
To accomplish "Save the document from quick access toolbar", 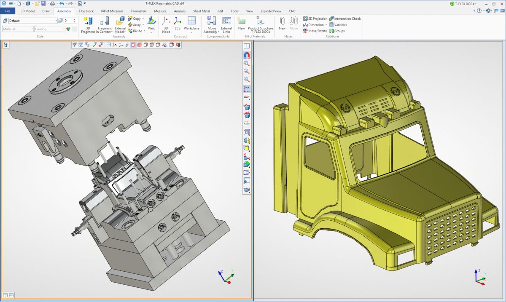I will tap(43, 3).
